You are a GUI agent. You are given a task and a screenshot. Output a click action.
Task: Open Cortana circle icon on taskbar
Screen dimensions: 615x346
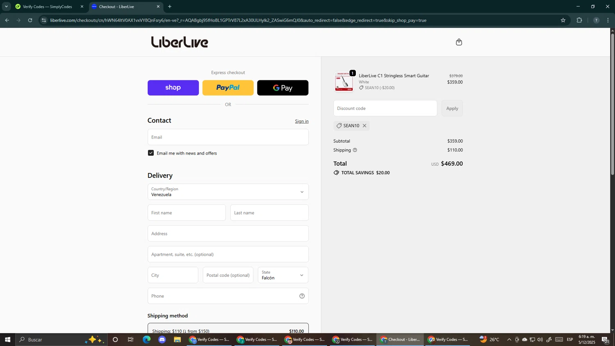(115, 339)
